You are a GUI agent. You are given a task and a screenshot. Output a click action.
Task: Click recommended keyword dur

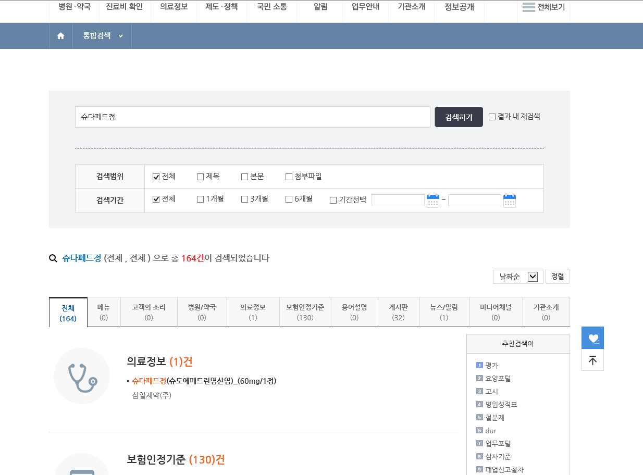click(491, 431)
